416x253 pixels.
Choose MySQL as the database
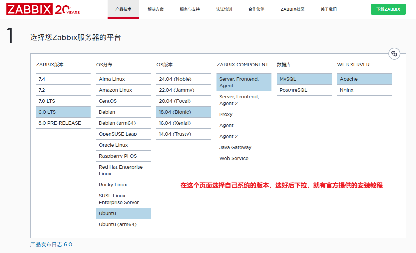tap(304, 79)
